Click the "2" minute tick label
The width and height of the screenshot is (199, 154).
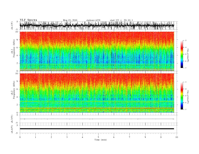pyautogui.click(x=51, y=137)
